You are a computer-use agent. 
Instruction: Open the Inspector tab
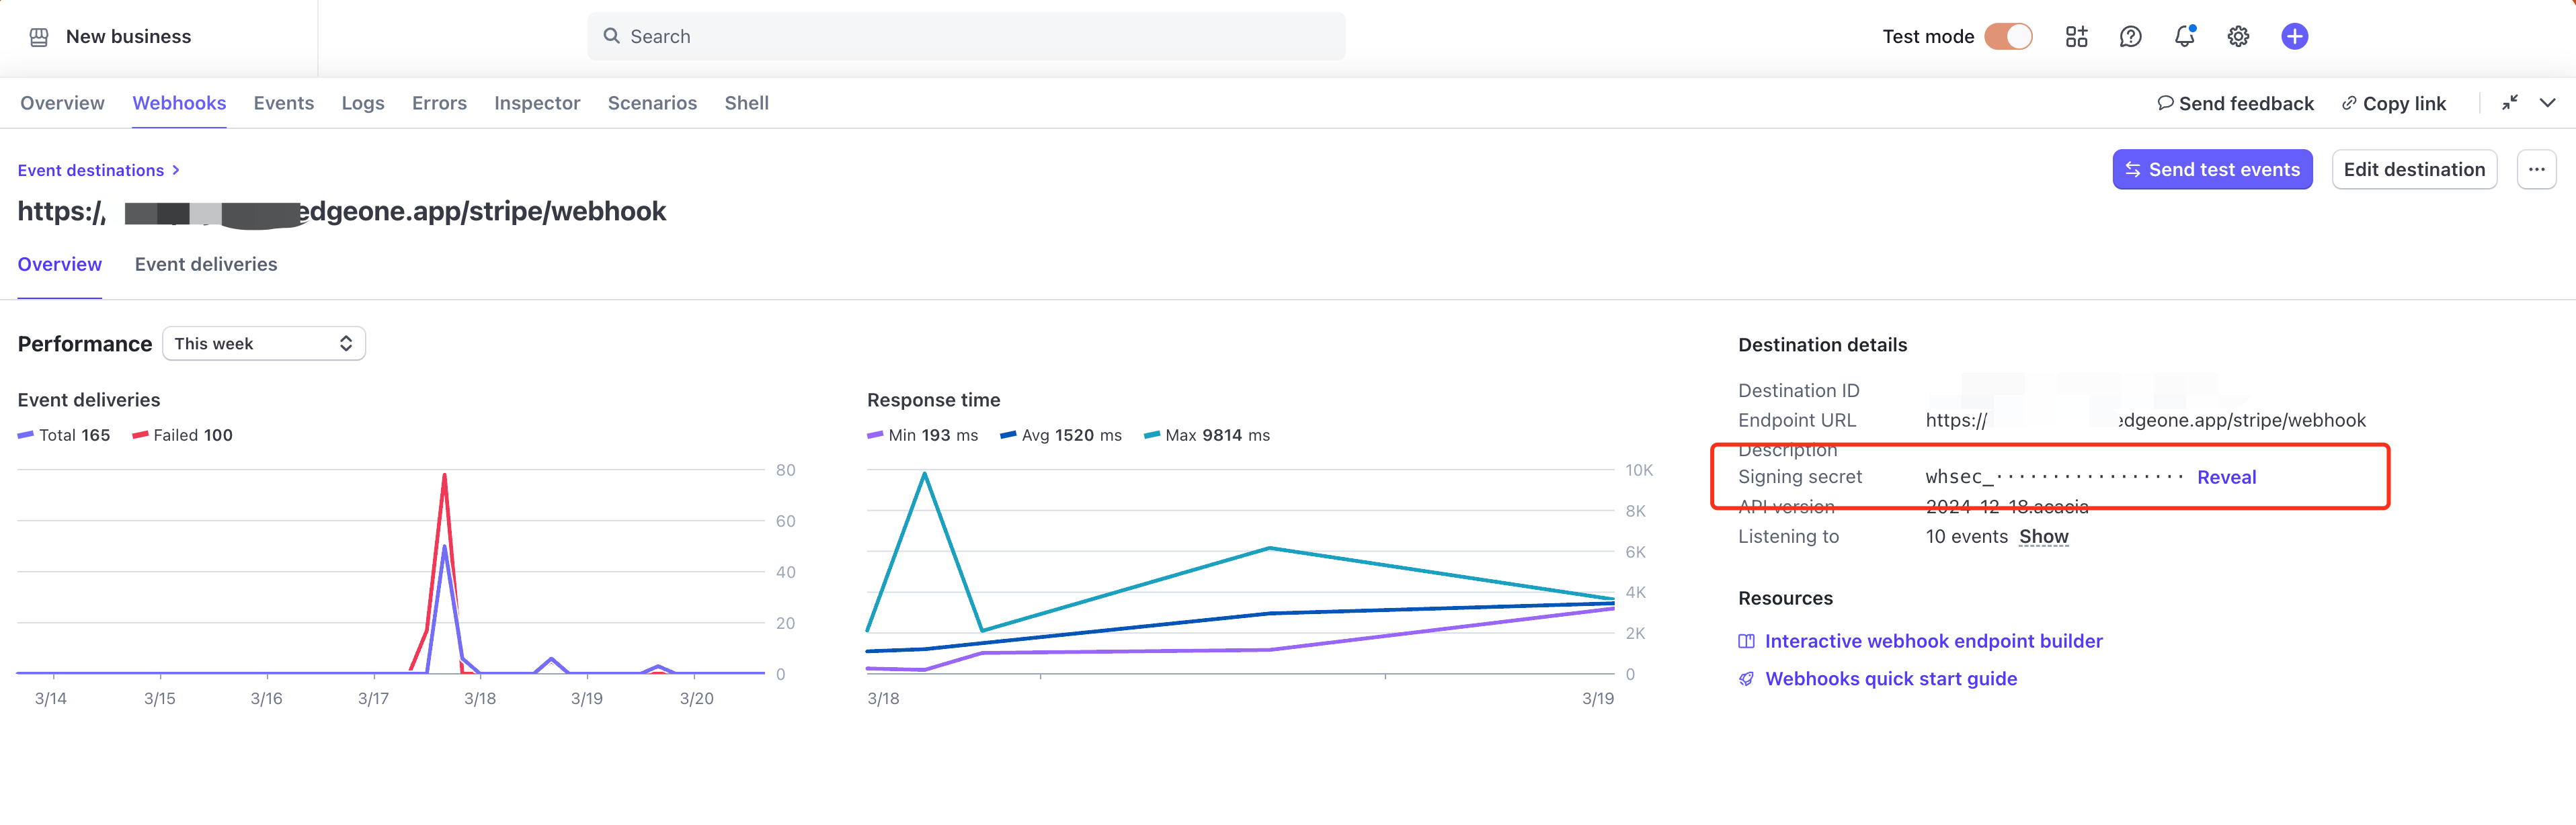coord(537,103)
